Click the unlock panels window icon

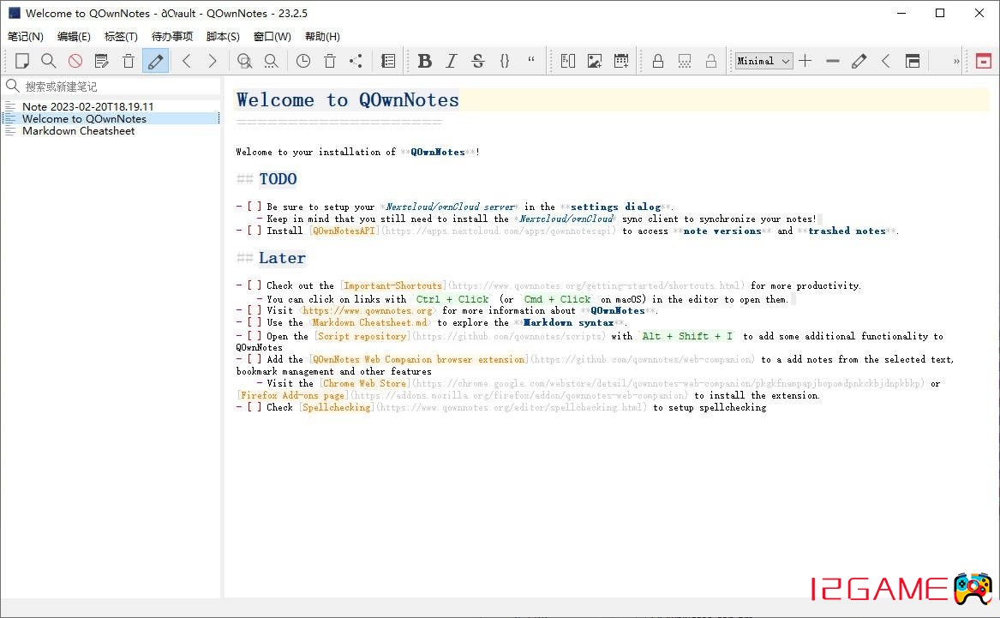click(x=913, y=61)
